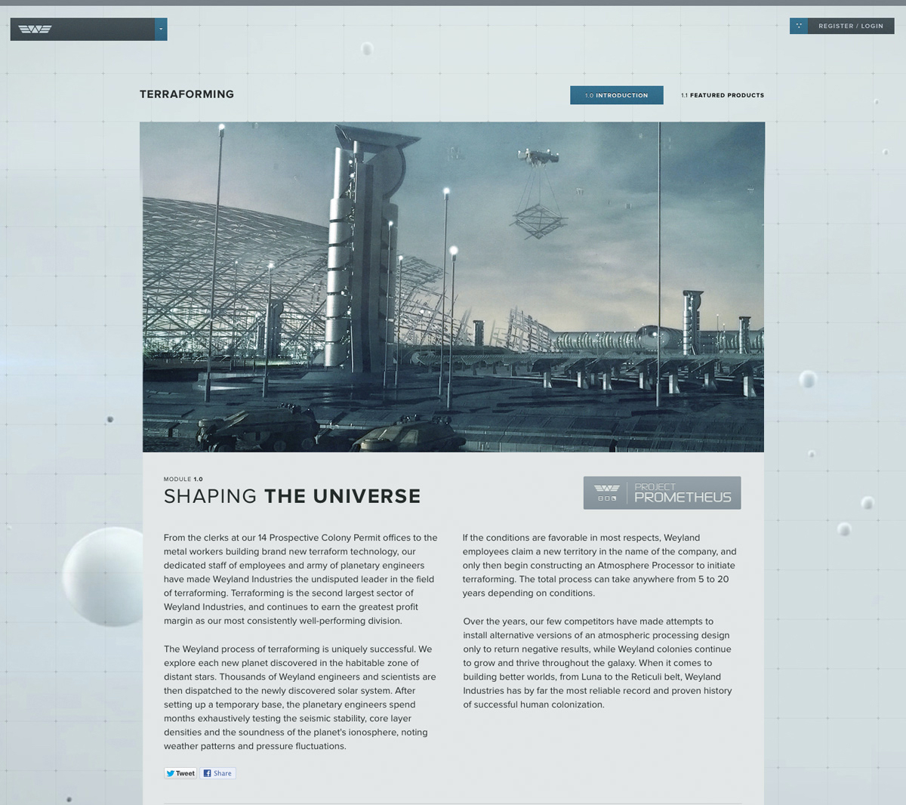
Task: Open the 1.1 Featured Products tab
Action: click(722, 95)
